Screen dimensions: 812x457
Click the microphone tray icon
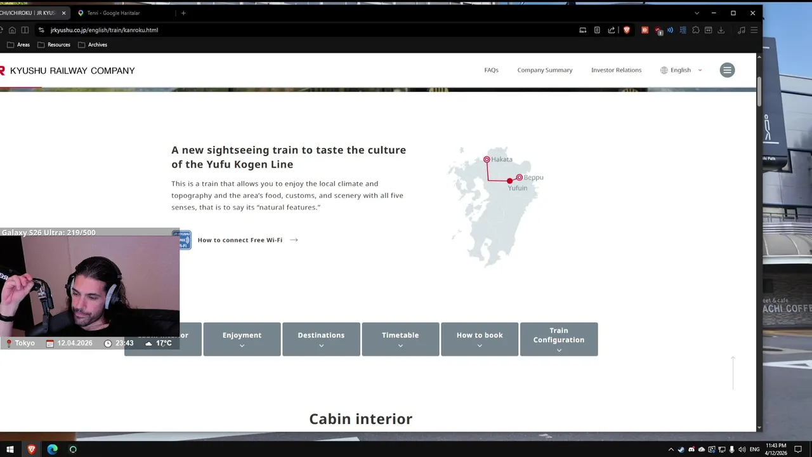click(x=731, y=449)
